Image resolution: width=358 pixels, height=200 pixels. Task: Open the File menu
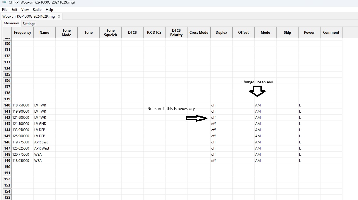point(5,10)
